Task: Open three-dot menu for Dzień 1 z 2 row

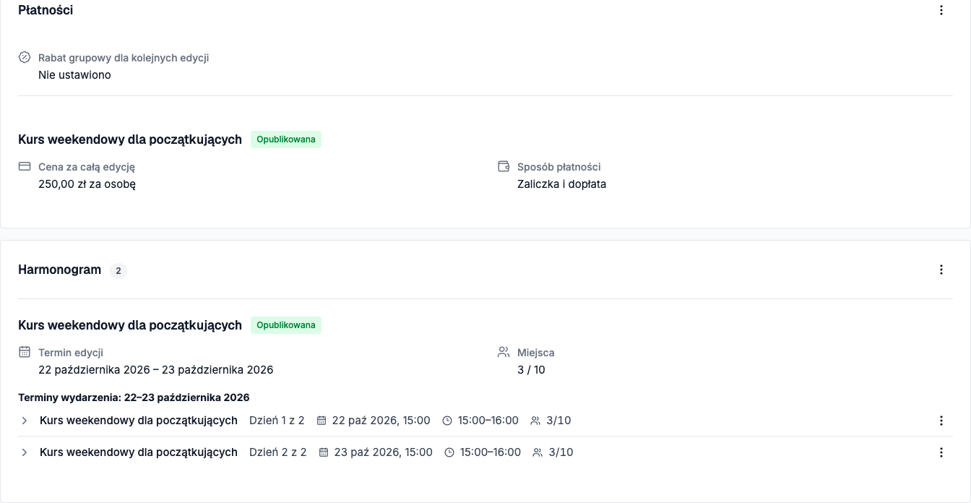Action: [x=941, y=421]
